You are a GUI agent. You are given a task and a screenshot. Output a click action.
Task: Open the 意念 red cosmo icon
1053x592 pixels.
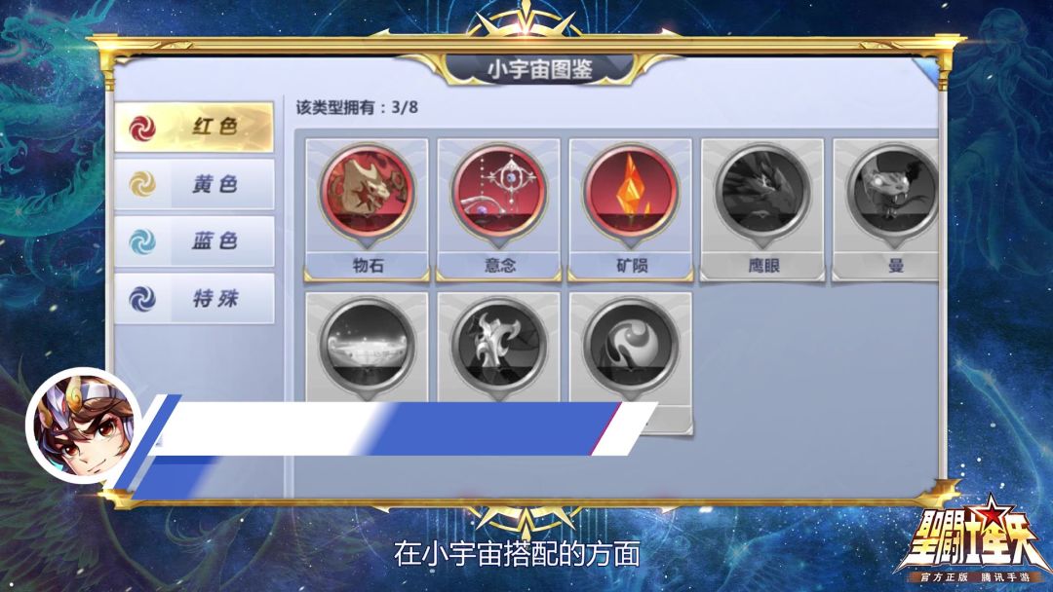[499, 192]
